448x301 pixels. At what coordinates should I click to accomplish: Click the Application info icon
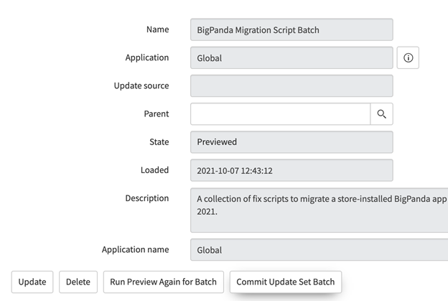coord(408,58)
